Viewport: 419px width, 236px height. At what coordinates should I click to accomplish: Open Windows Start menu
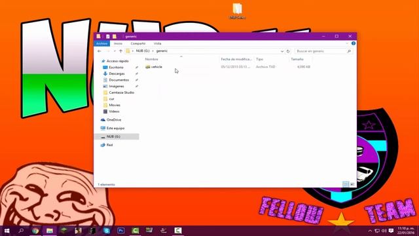(x=7, y=231)
